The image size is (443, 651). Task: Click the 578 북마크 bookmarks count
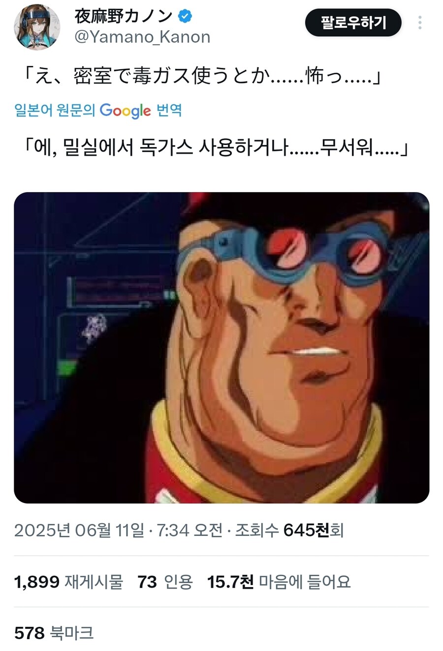(x=54, y=633)
